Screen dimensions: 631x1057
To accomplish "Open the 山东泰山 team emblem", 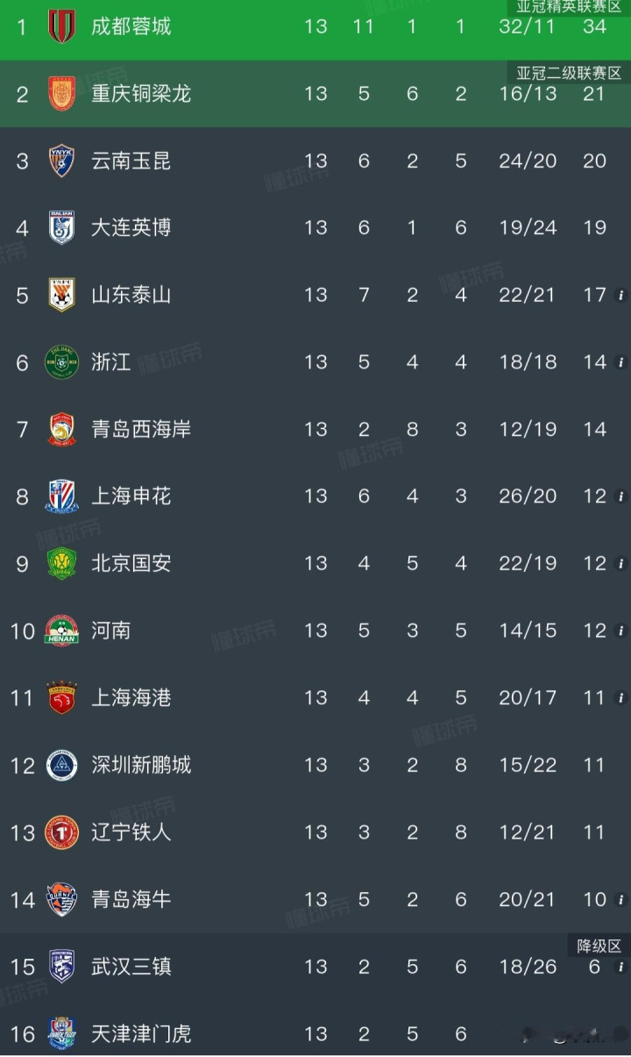I will tap(61, 295).
